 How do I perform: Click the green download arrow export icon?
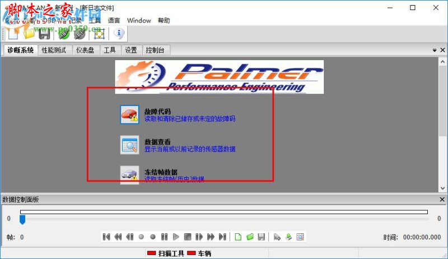point(288,237)
